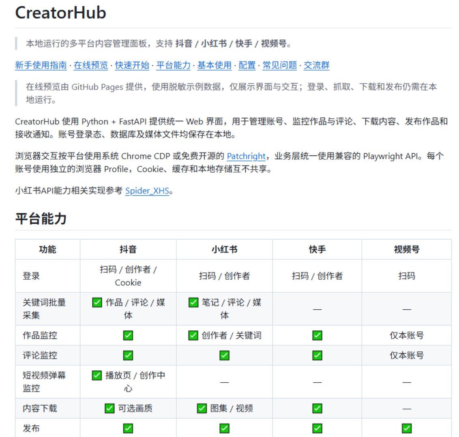
Task: Click 视频号 仅本账号 in 作品监控 row
Action: coord(407,335)
